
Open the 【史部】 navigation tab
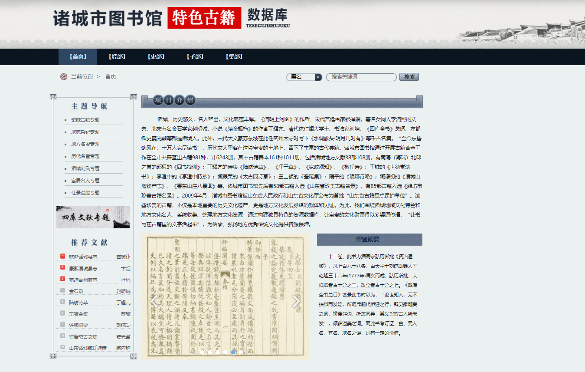[x=156, y=57]
